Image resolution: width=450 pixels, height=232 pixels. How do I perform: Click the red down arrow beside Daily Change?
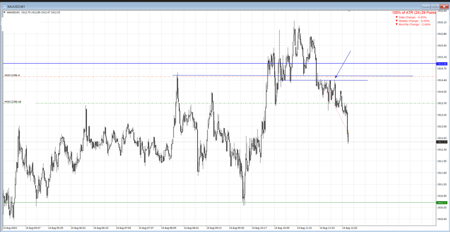(x=397, y=17)
